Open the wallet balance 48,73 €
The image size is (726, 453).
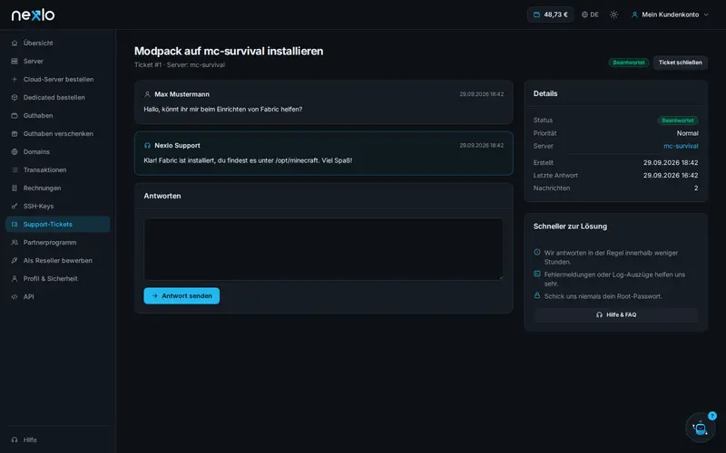(551, 14)
